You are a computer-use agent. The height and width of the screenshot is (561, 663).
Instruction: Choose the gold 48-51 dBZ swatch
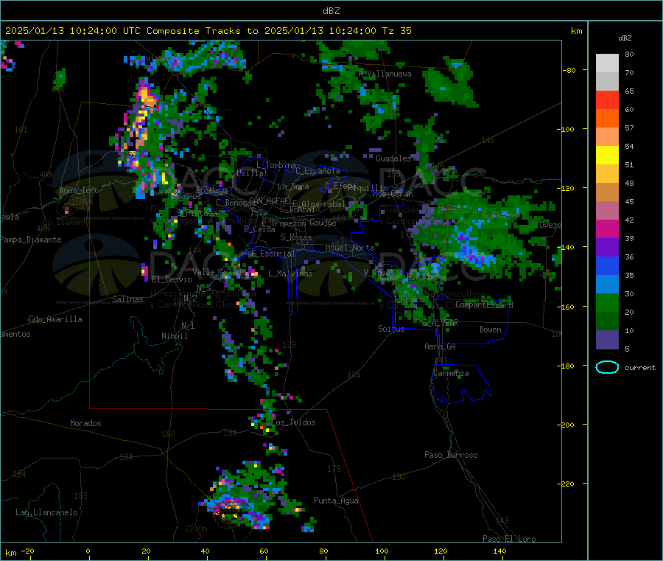607,174
